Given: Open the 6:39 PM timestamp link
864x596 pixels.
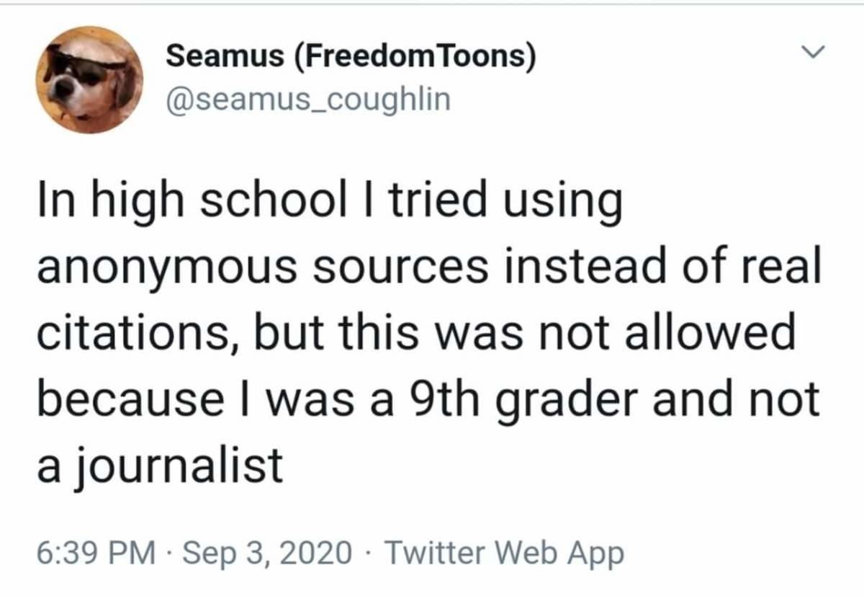Looking at the screenshot, I should pyautogui.click(x=96, y=553).
